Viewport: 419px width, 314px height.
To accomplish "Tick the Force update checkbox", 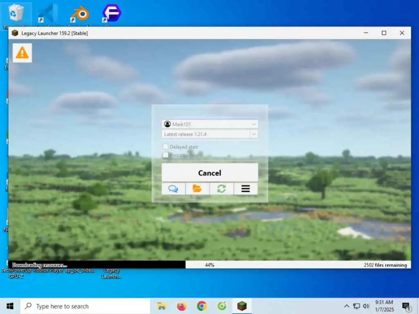I will click(x=165, y=155).
